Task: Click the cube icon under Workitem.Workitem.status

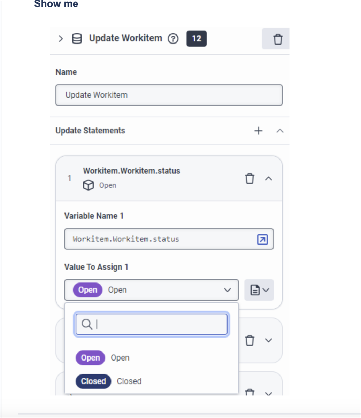Action: pyautogui.click(x=88, y=185)
